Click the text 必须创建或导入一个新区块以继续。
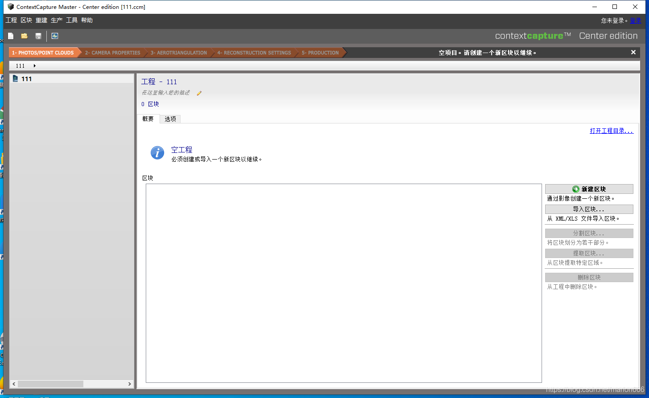This screenshot has height=398, width=649. point(217,159)
